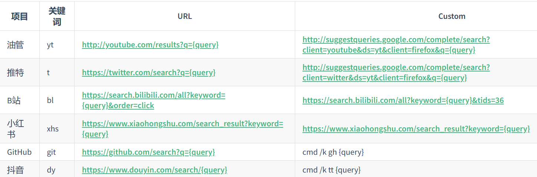Click the GitHub project name cell
The width and height of the screenshot is (537, 177).
click(x=20, y=152)
